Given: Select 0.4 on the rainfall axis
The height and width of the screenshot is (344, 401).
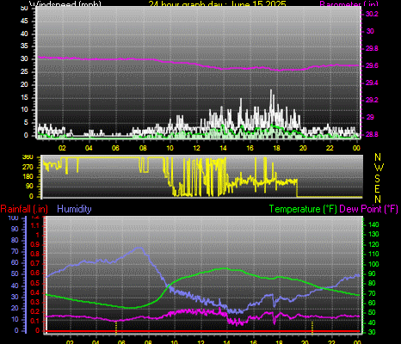Looking at the screenshot, I should tap(35, 292).
